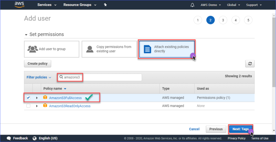Click the policy search field

tap(100, 77)
